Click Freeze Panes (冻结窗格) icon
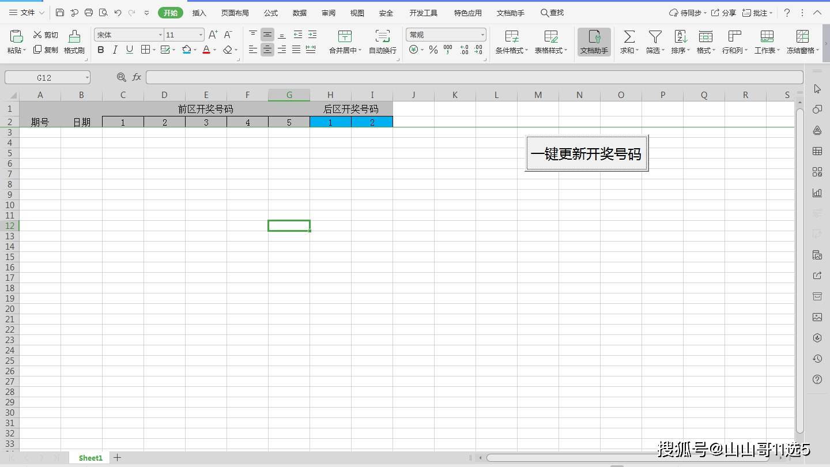 802,37
